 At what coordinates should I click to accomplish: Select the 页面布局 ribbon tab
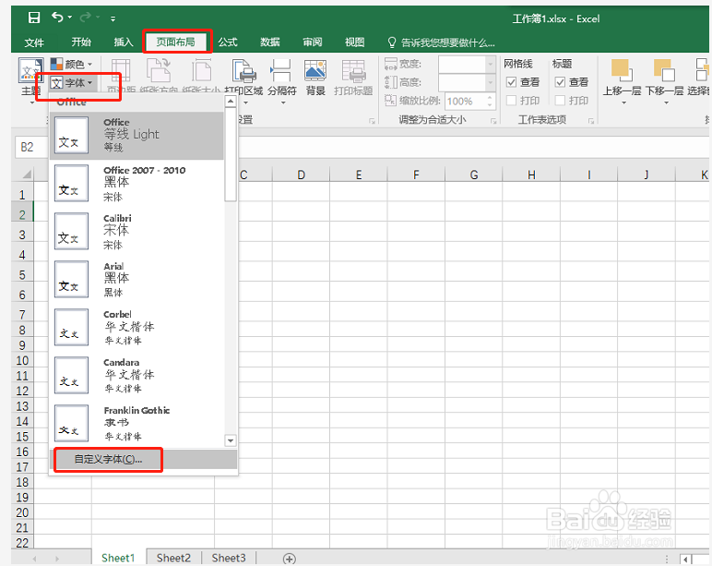point(176,42)
